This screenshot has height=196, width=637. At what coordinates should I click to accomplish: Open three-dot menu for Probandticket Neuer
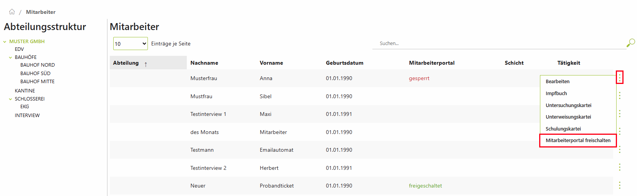(619, 185)
